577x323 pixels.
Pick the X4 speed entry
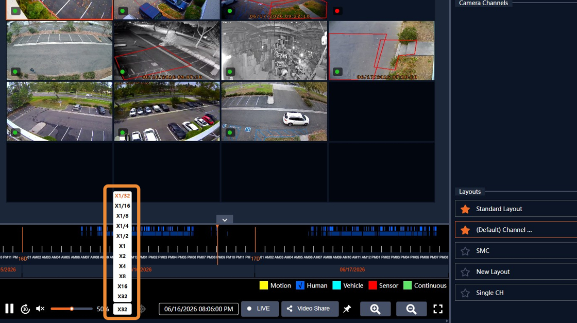(x=122, y=266)
